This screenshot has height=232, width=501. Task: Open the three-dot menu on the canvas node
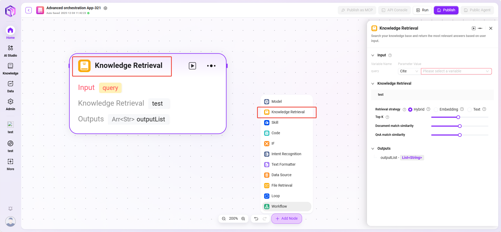click(211, 66)
